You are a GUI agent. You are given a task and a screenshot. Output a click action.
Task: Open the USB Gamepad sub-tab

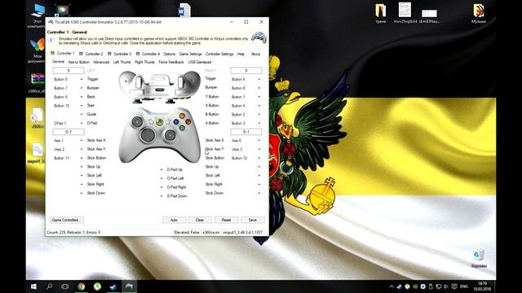coord(200,62)
